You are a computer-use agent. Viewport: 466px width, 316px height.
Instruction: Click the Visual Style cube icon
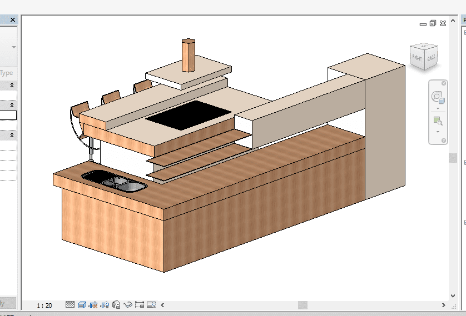pos(82,305)
